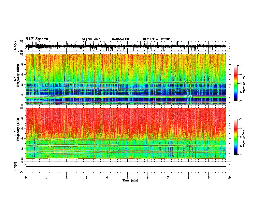Click the ch.3 flat black trace line
The height and width of the screenshot is (199, 258).
click(x=126, y=166)
